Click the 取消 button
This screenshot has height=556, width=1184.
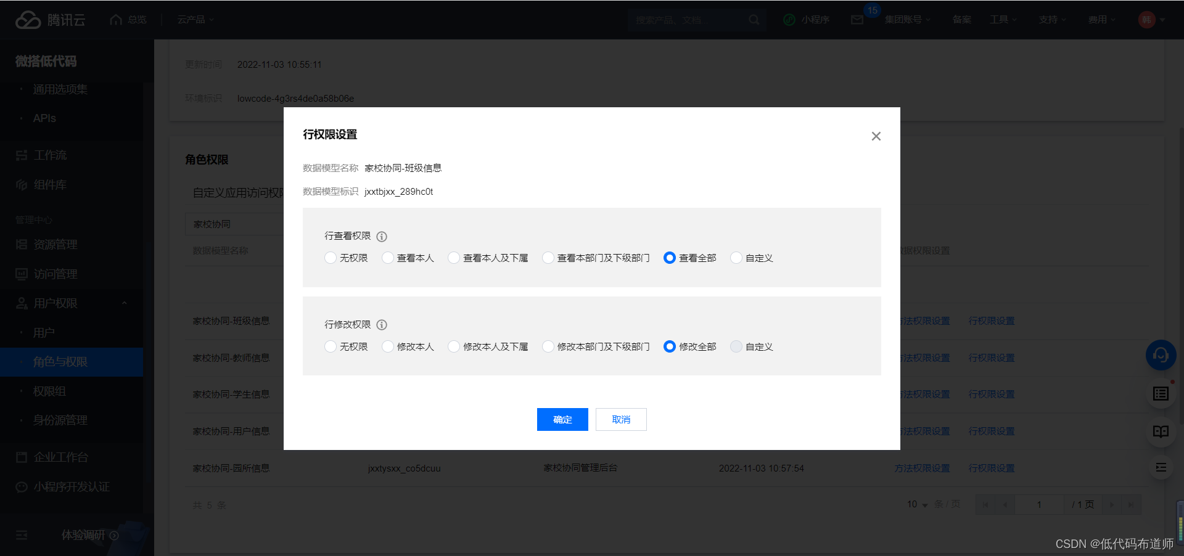point(621,420)
